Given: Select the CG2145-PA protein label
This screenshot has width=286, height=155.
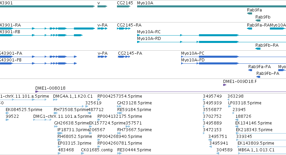Looking at the screenshot, I should (130, 53).
